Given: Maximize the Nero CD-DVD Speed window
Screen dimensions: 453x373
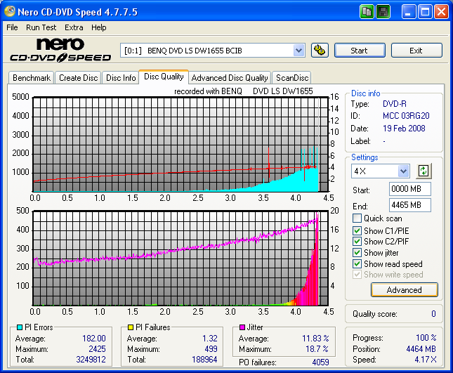Looking at the screenshot, I should (425, 12).
